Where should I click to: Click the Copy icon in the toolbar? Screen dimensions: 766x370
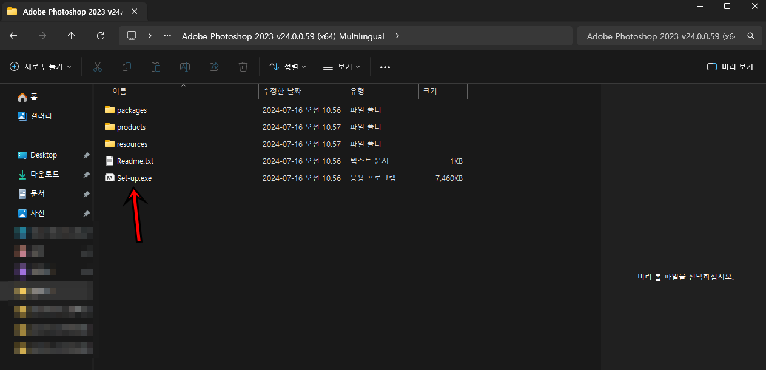tap(127, 67)
